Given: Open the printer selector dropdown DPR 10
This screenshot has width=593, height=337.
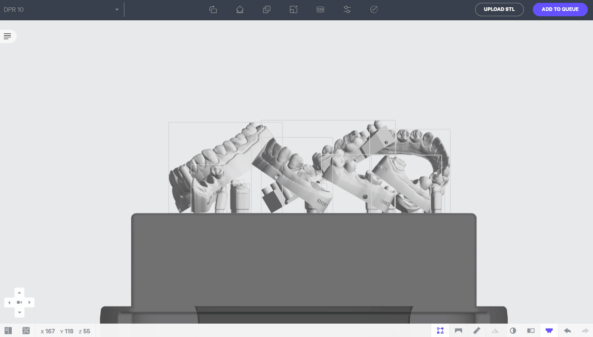Looking at the screenshot, I should [61, 9].
